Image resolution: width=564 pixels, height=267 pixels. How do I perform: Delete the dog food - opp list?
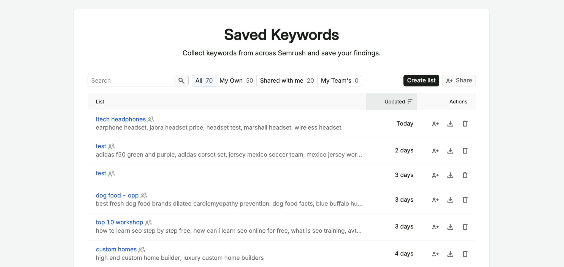(465, 200)
